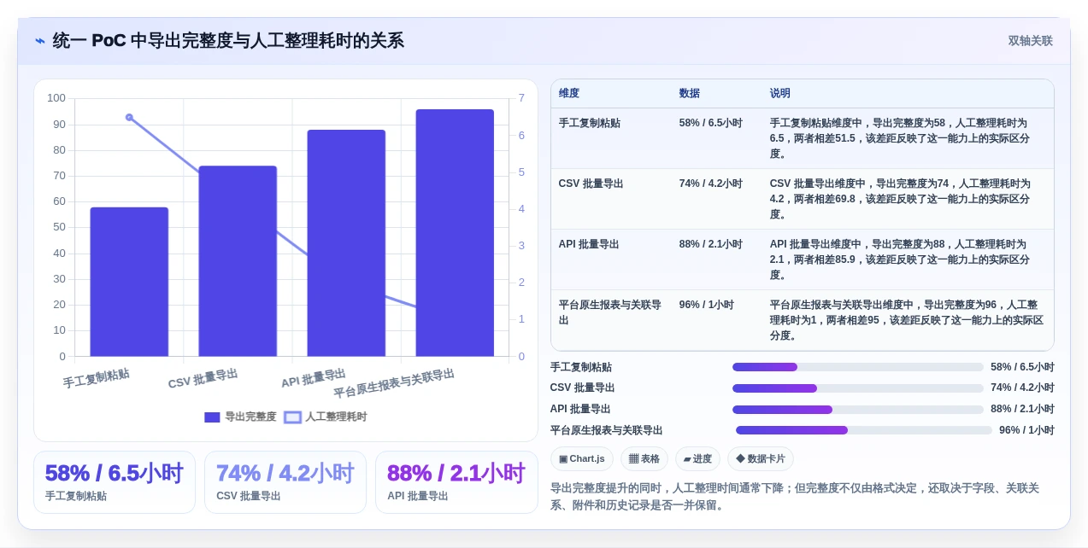
Task: Click x-axis label 平台原生报表与关联导出
Action: [394, 383]
